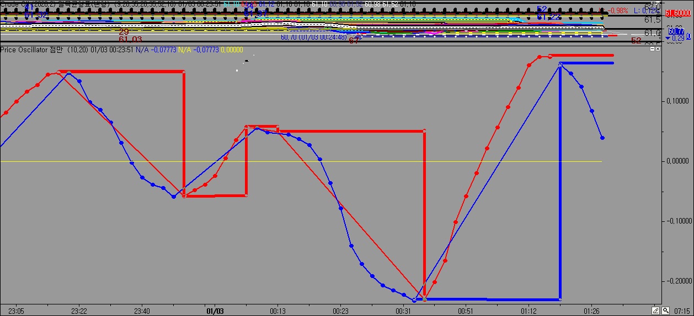Image resolution: width=694 pixels, height=316 pixels.
Task: Close the Price Oscillator panel
Action: click(658, 49)
